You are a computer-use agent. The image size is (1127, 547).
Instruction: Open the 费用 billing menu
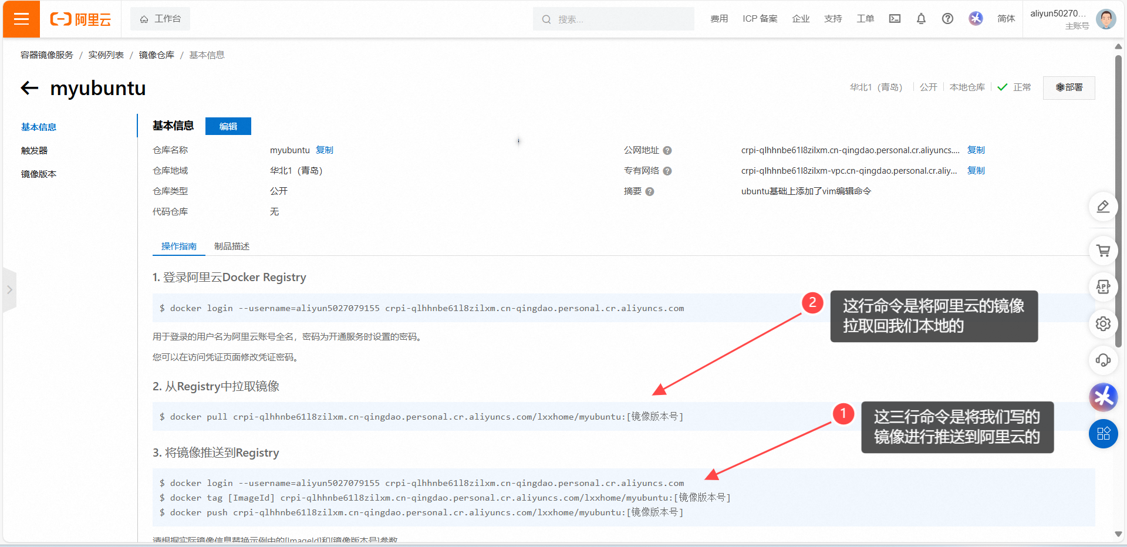pos(719,19)
